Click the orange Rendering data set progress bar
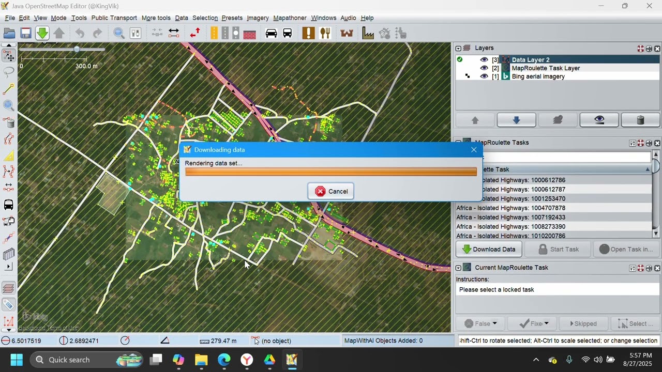Image resolution: width=662 pixels, height=372 pixels. click(331, 172)
